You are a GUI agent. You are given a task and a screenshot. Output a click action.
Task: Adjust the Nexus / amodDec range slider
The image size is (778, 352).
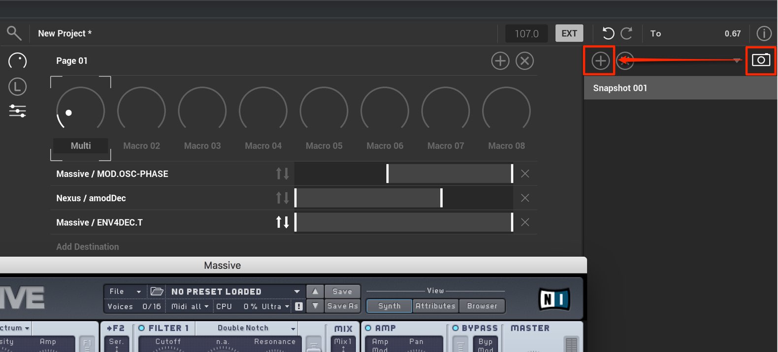click(x=404, y=198)
